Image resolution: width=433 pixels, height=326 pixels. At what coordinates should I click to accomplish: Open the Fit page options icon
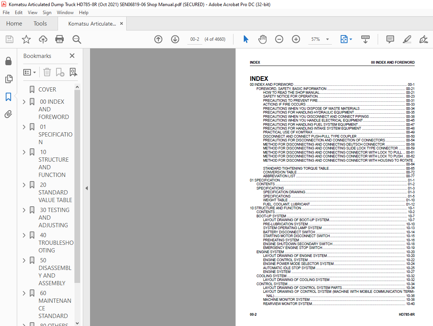coord(346,39)
